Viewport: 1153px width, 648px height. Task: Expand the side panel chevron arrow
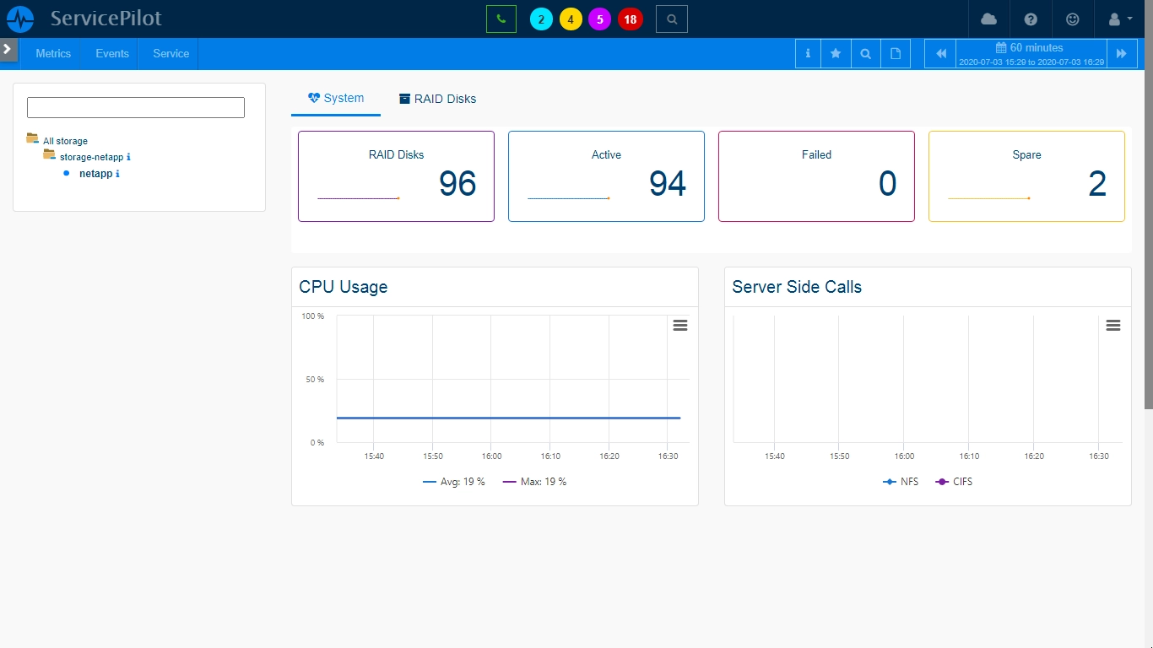tap(8, 50)
